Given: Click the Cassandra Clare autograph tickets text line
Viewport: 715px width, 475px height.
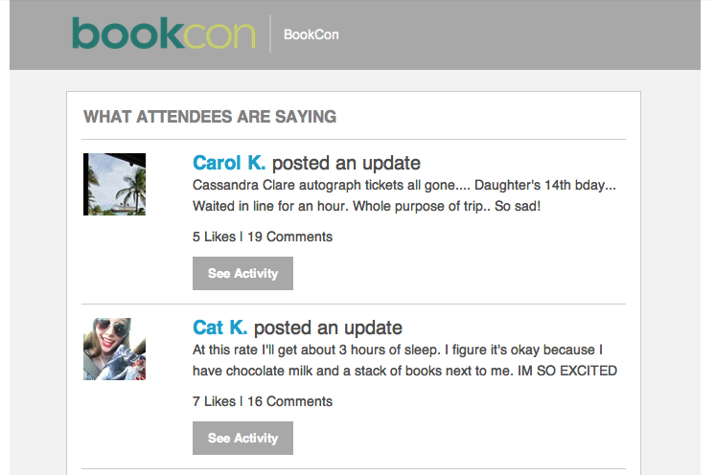Looking at the screenshot, I should 404,185.
